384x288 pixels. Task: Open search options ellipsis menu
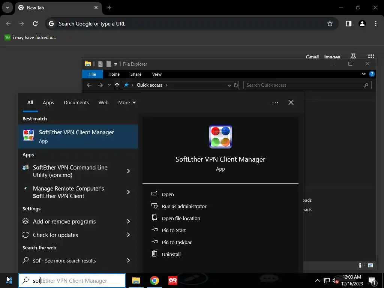(275, 102)
